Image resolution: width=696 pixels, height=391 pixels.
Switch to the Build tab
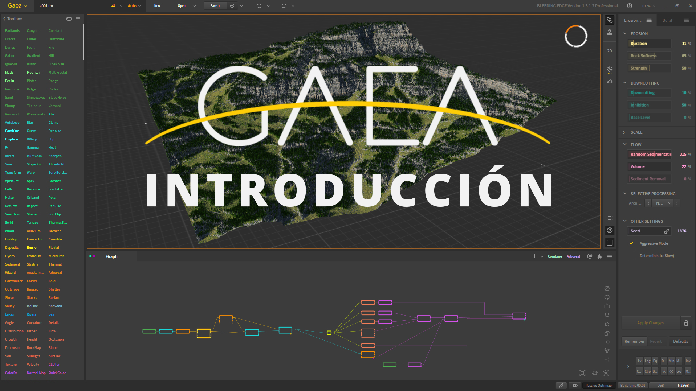tap(667, 20)
